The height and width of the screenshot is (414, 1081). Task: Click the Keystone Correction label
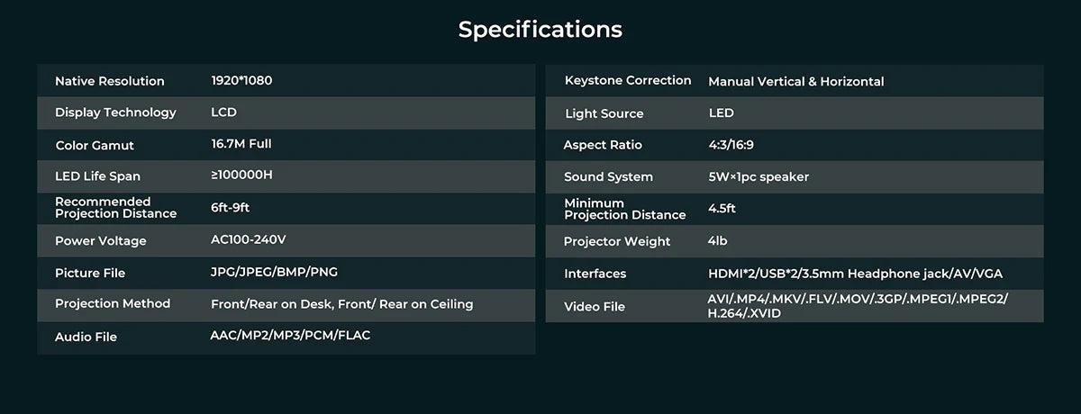(628, 81)
